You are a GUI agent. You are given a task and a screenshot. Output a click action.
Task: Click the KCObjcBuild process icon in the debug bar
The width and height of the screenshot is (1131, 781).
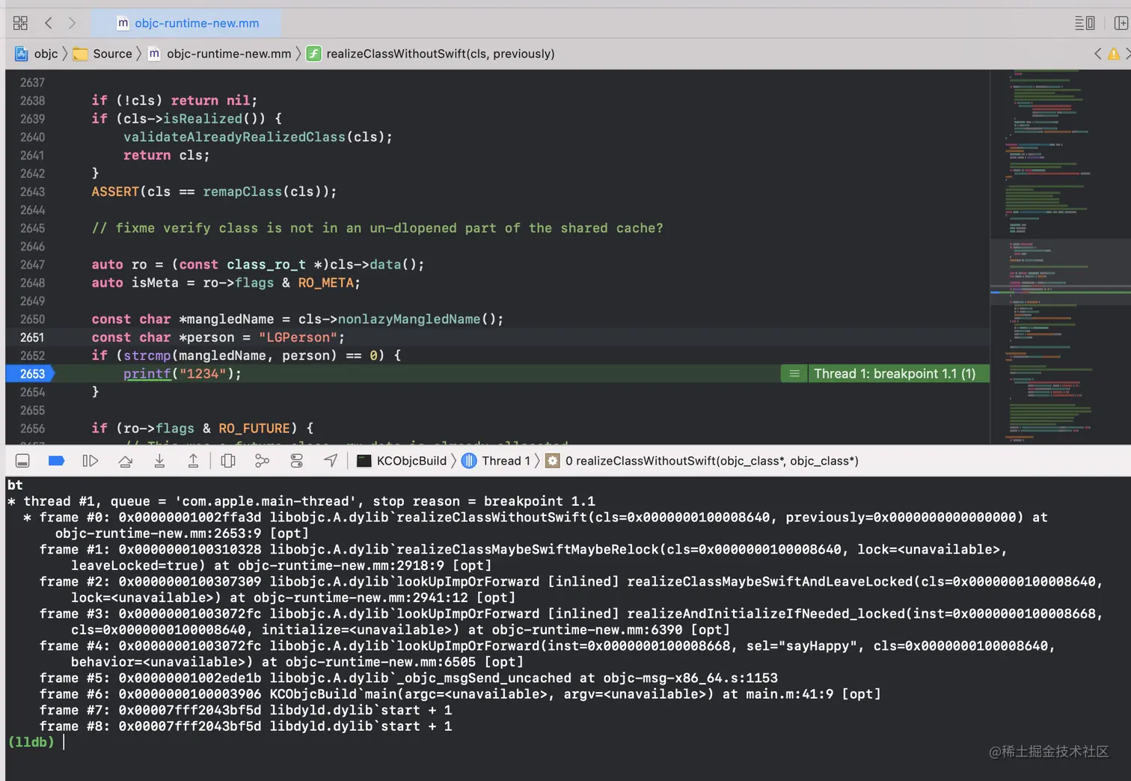point(364,461)
